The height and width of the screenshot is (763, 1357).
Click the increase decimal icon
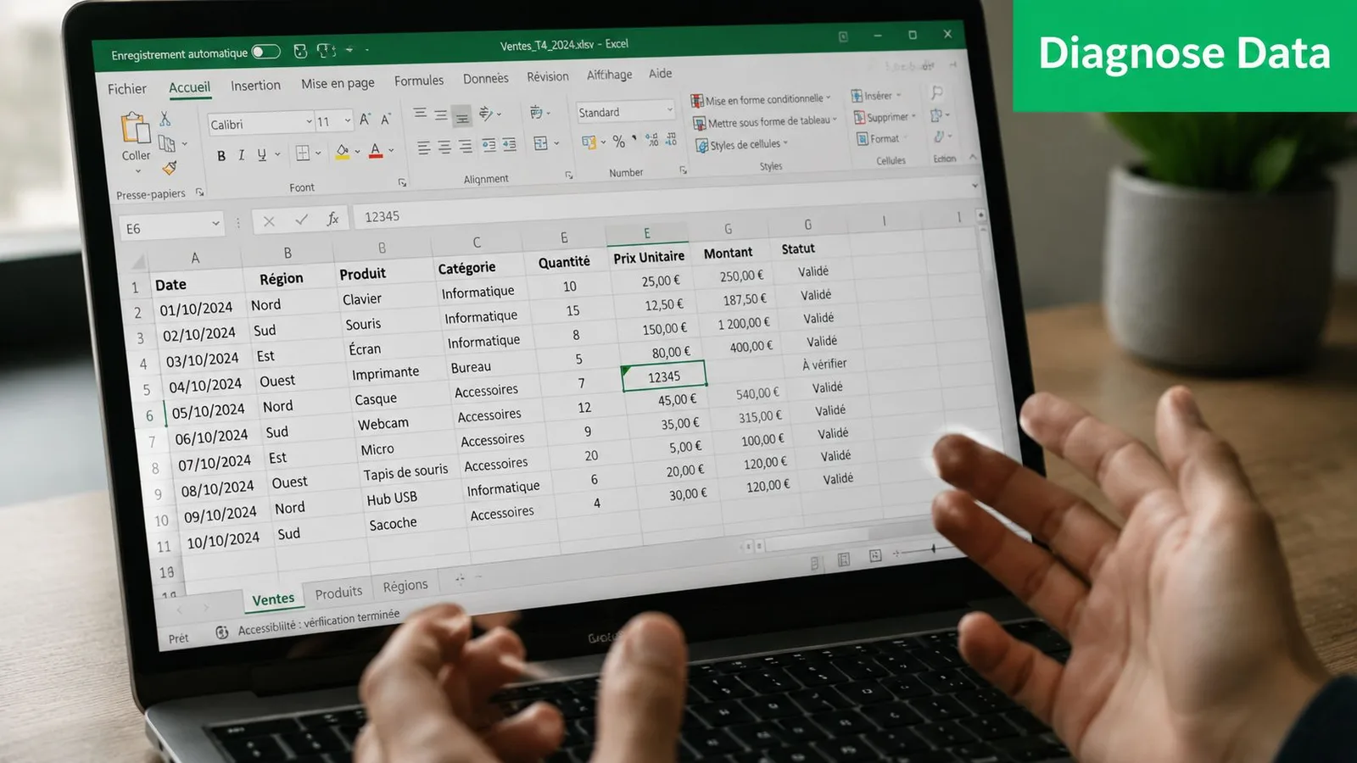(x=652, y=139)
